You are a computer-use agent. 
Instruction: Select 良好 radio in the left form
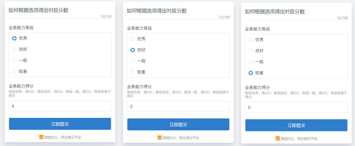click(x=14, y=49)
